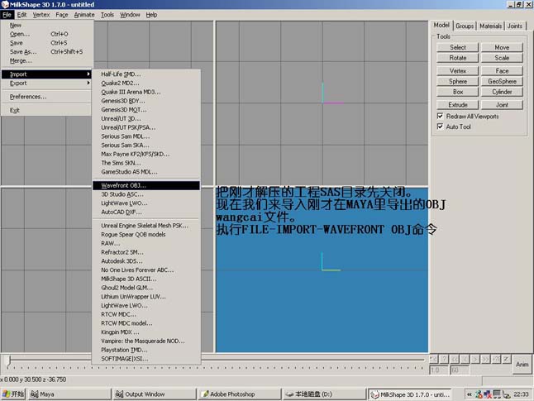This screenshot has height=401, width=534.
Task: Click the Rotate tool button
Action: [458, 58]
